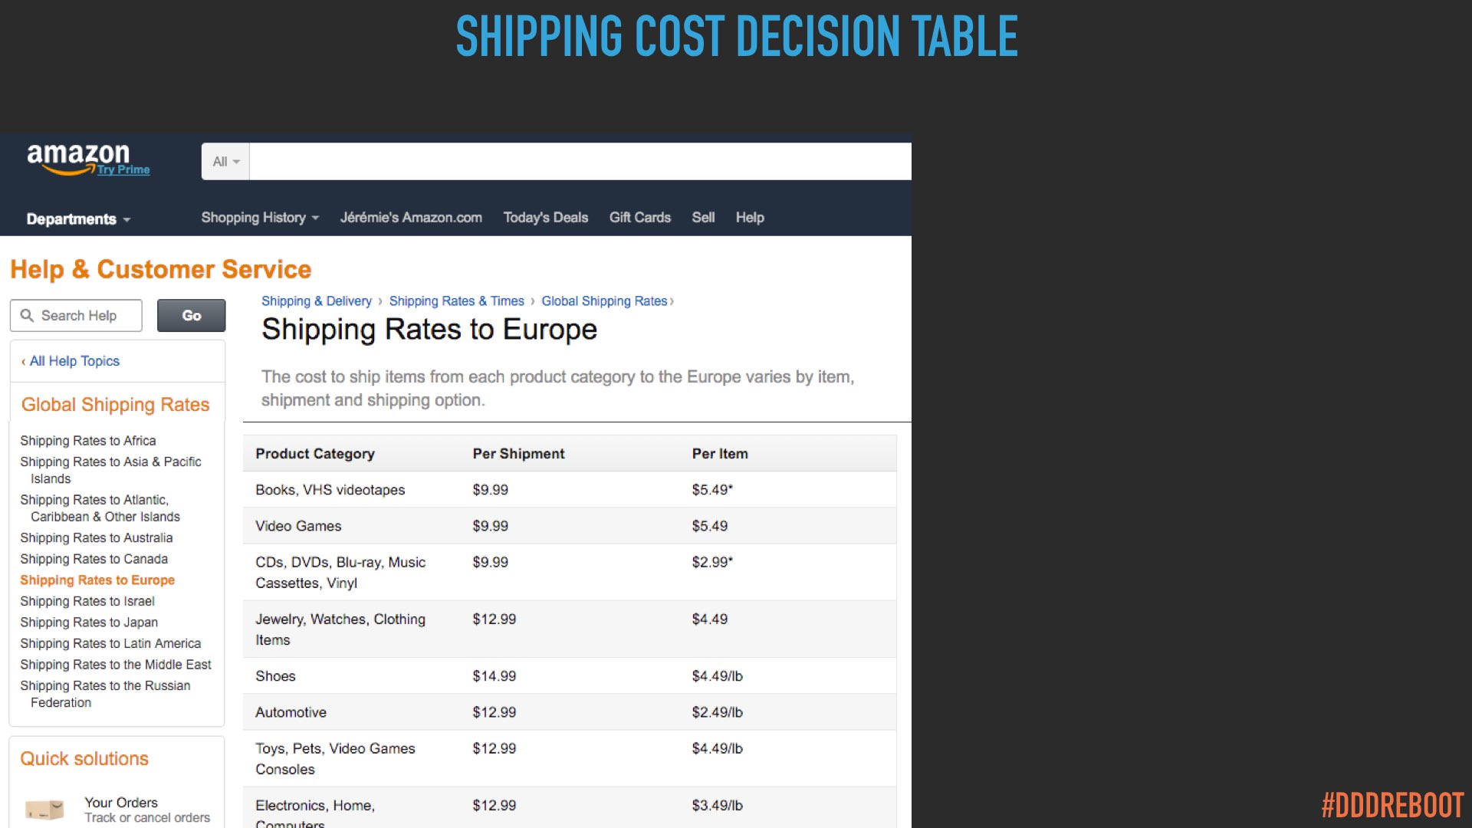Screen dimensions: 1472x828
Task: Click the $5.49 per item value for Video Games
Action: click(710, 526)
